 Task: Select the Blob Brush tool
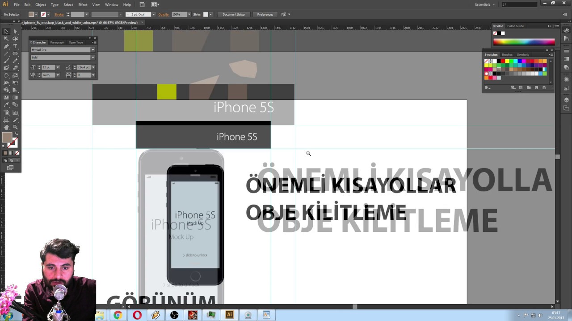tap(6, 68)
